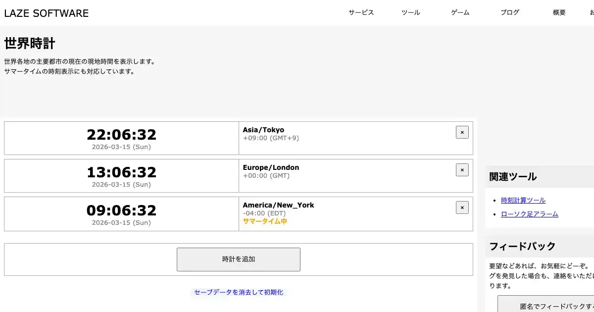Select ゲーム in the top navigation

[x=460, y=13]
